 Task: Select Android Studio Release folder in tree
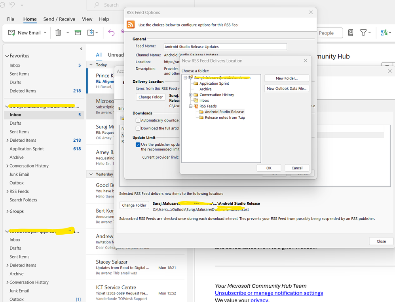click(224, 112)
